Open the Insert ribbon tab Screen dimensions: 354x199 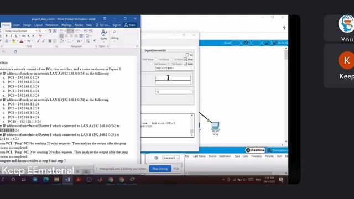coord(17,25)
